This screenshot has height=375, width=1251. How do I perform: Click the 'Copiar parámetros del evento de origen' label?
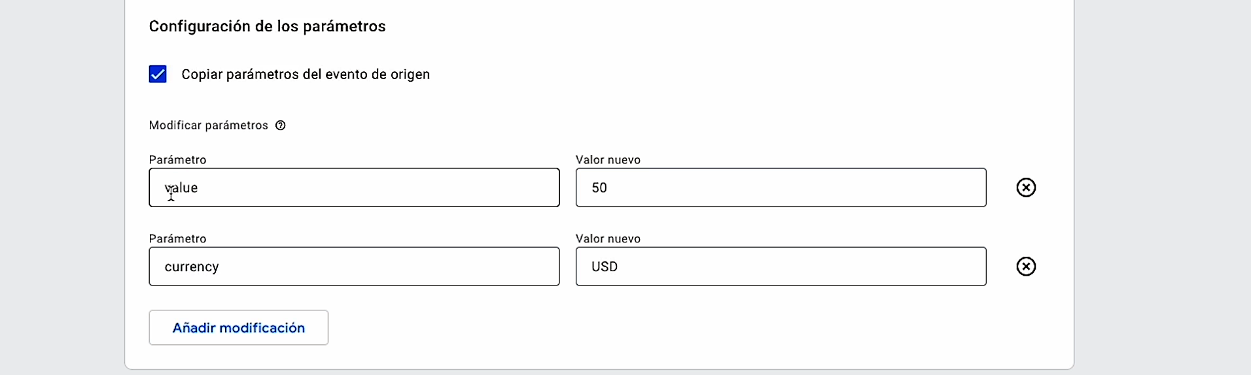306,74
